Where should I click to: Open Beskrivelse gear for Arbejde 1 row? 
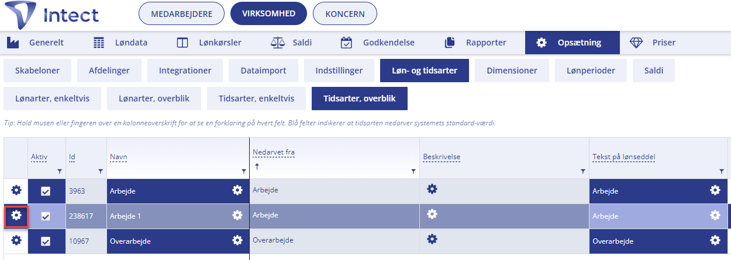pyautogui.click(x=432, y=214)
